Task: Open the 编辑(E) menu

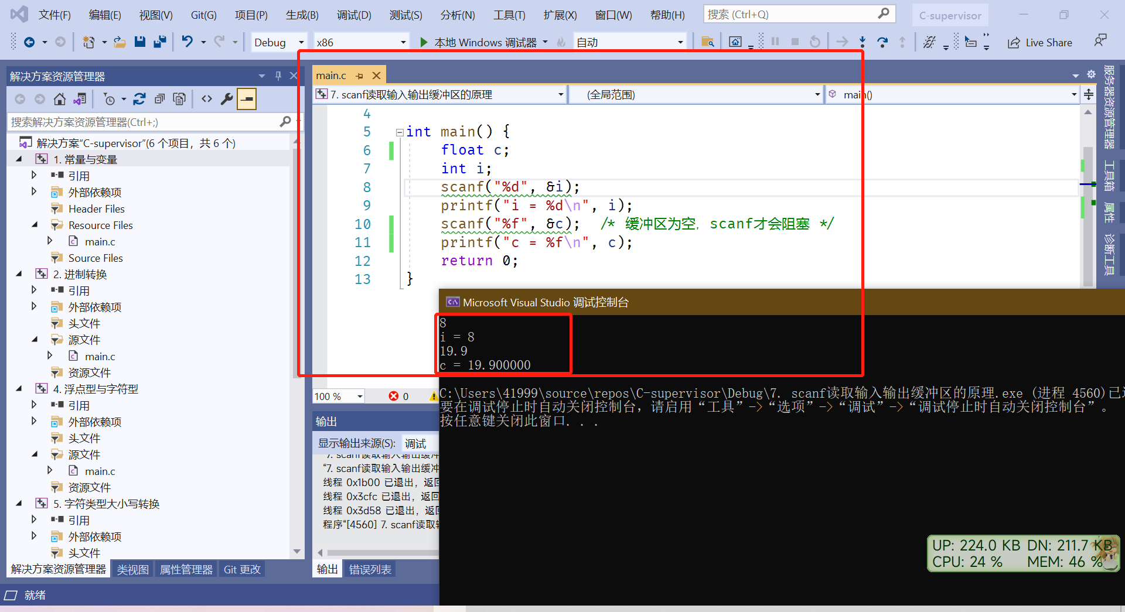Action: tap(105, 15)
